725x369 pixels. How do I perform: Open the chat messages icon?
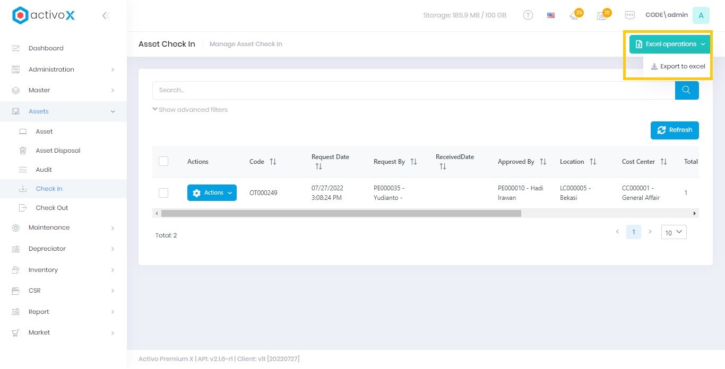click(630, 15)
